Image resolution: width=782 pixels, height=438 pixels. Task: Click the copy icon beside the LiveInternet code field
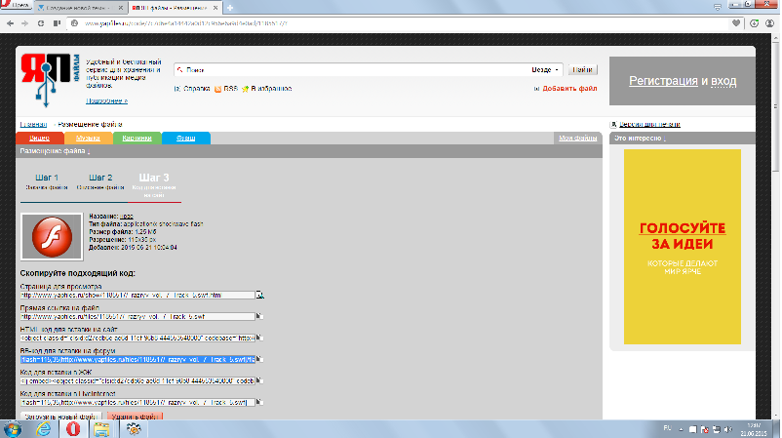tap(259, 402)
